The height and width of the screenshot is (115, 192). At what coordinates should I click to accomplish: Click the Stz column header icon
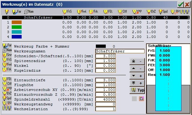coord(175,12)
